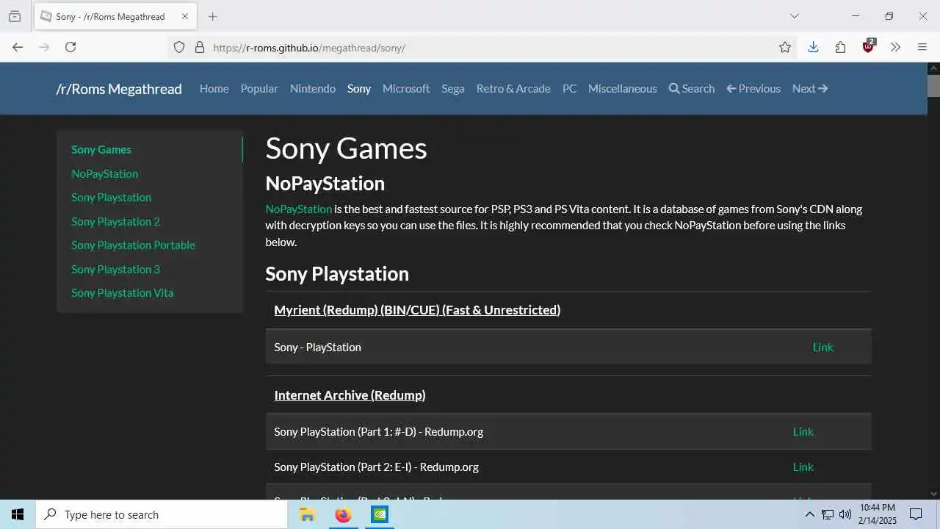Open a new tab with the plus button
The width and height of the screenshot is (940, 529).
point(212,16)
